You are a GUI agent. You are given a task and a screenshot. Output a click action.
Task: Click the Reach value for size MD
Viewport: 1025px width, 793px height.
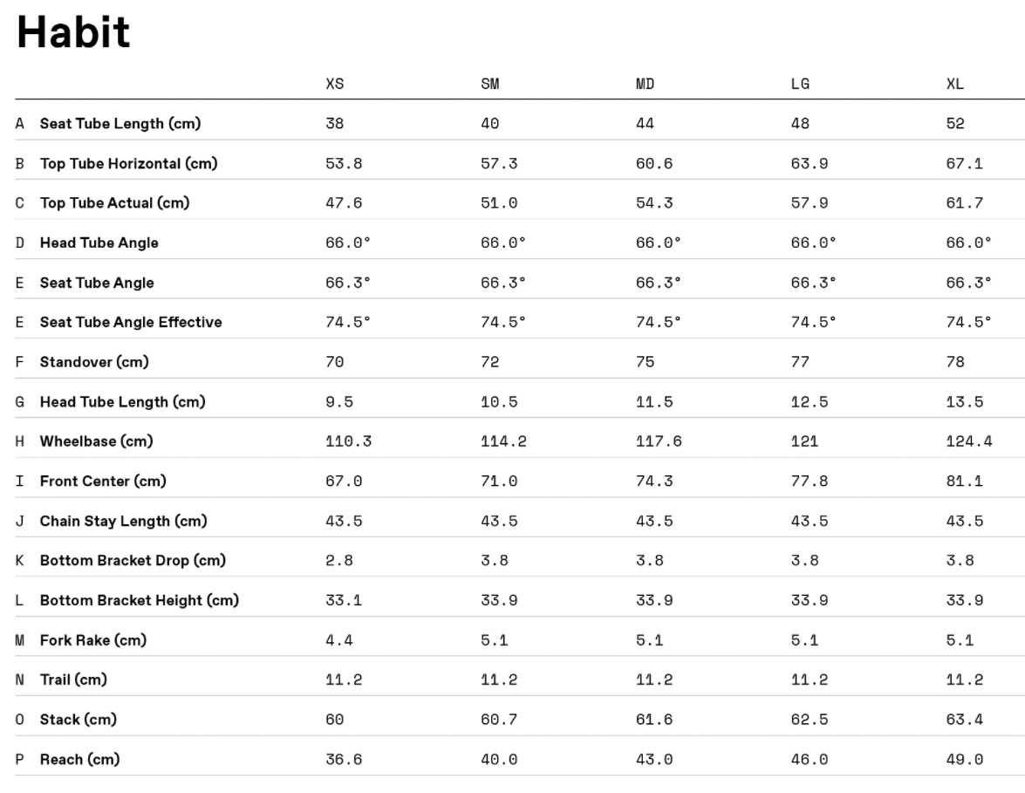[x=654, y=760]
